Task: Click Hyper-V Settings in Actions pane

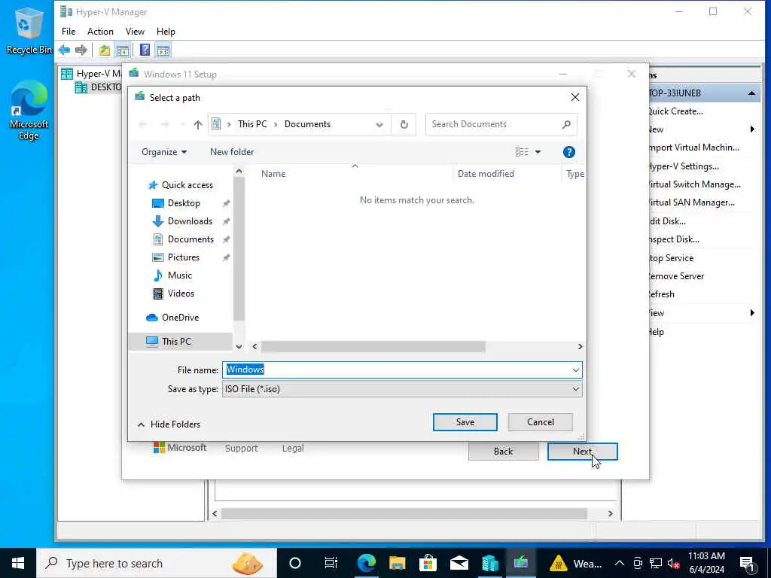Action: [684, 166]
